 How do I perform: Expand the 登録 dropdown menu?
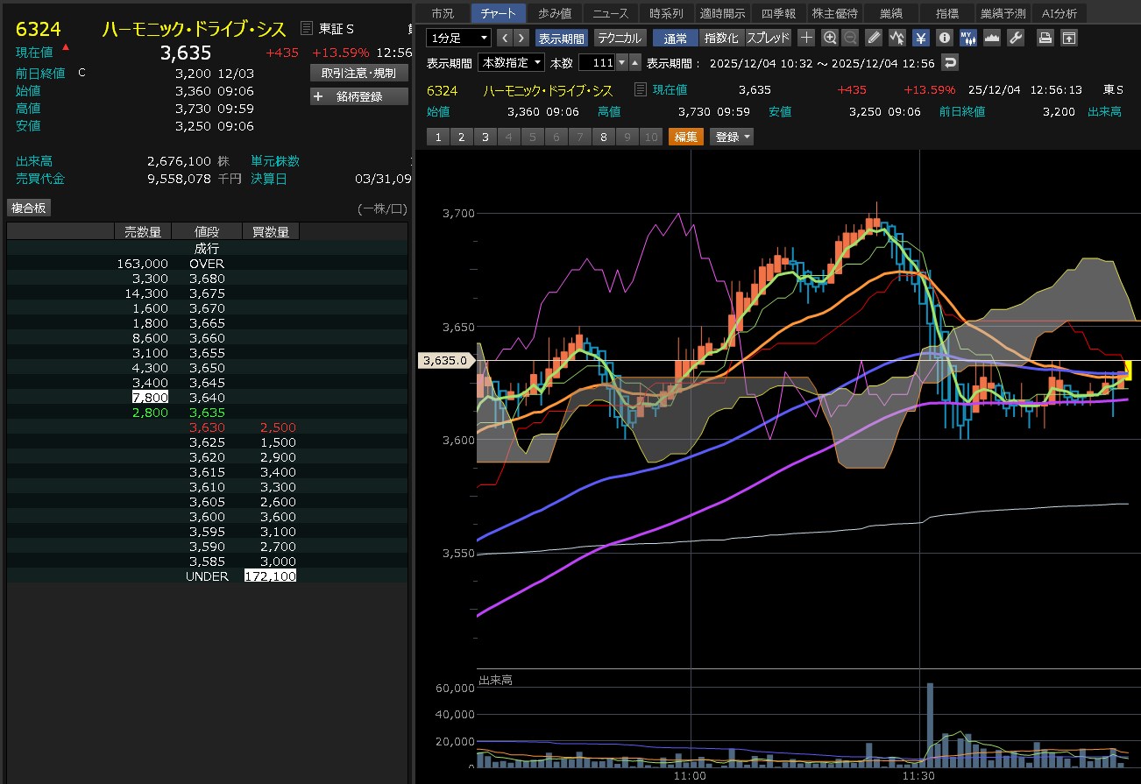pos(733,137)
